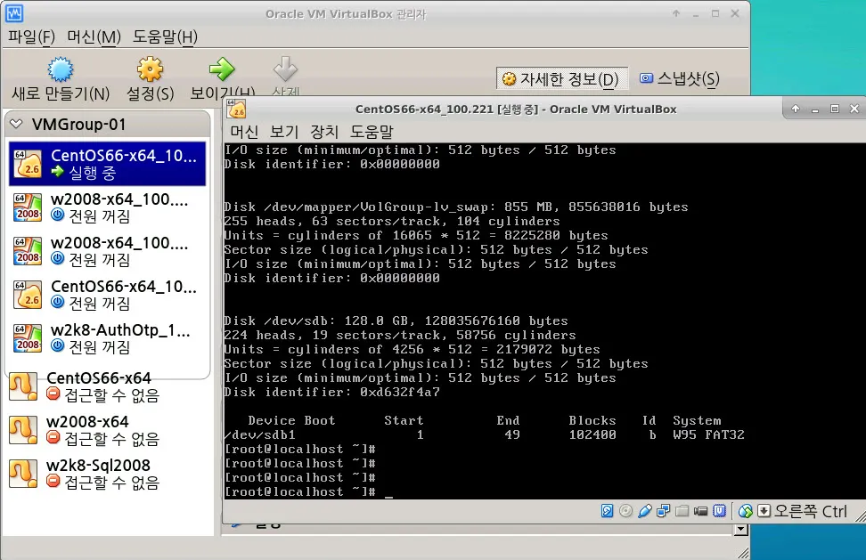The image size is (866, 560).
Task: Click the w2008-x64 inaccessible VM icon
Action: 23,430
